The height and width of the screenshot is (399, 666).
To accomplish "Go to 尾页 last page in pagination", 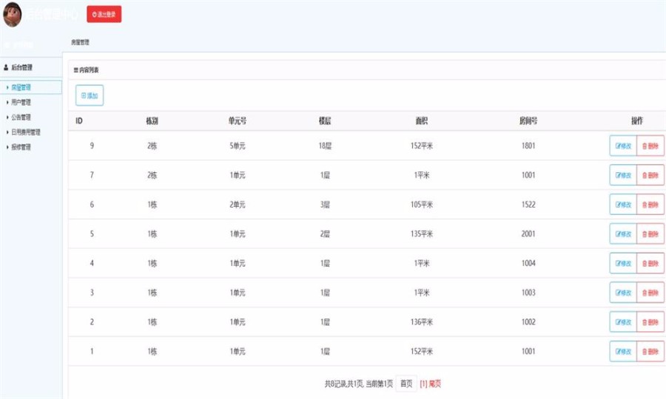I will pos(435,383).
